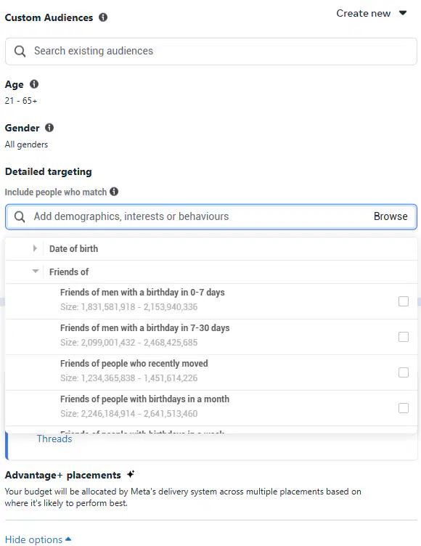421x546 pixels.
Task: Click the Gender info icon
Action: point(49,128)
